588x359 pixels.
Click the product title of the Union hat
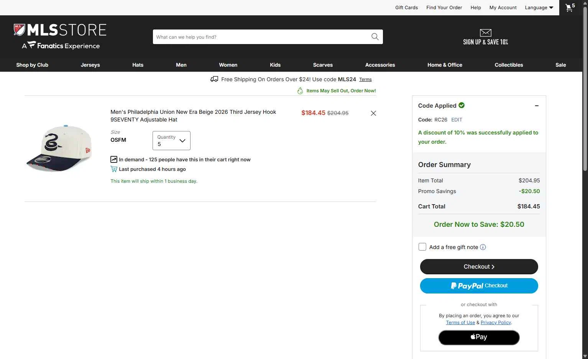193,116
